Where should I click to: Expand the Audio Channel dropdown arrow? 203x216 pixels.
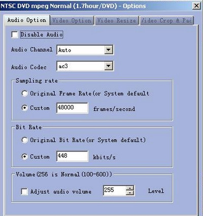tap(108, 50)
